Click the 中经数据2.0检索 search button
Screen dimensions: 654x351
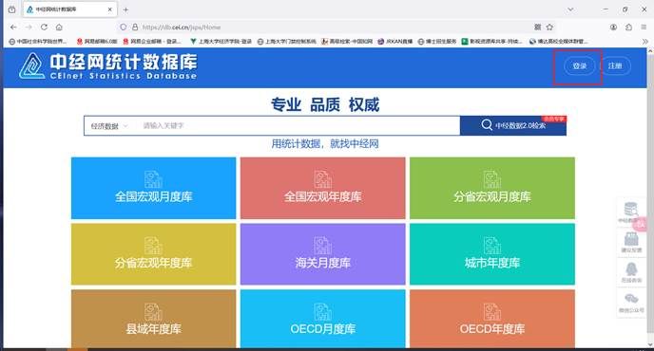coord(513,125)
